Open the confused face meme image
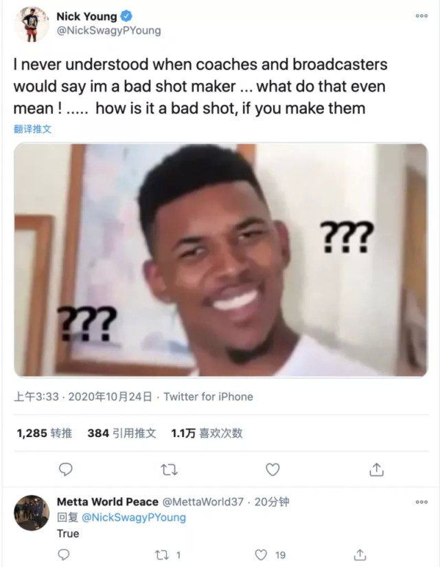Image resolution: width=440 pixels, height=567 pixels. 220,260
